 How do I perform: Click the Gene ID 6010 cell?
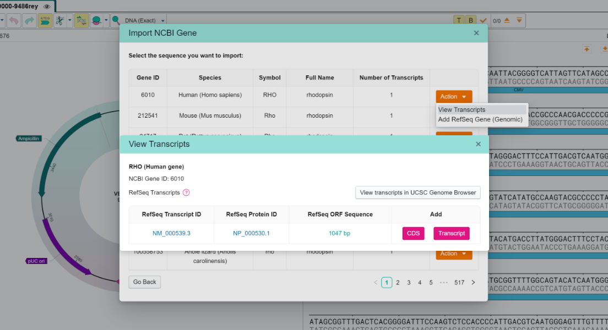tap(148, 95)
